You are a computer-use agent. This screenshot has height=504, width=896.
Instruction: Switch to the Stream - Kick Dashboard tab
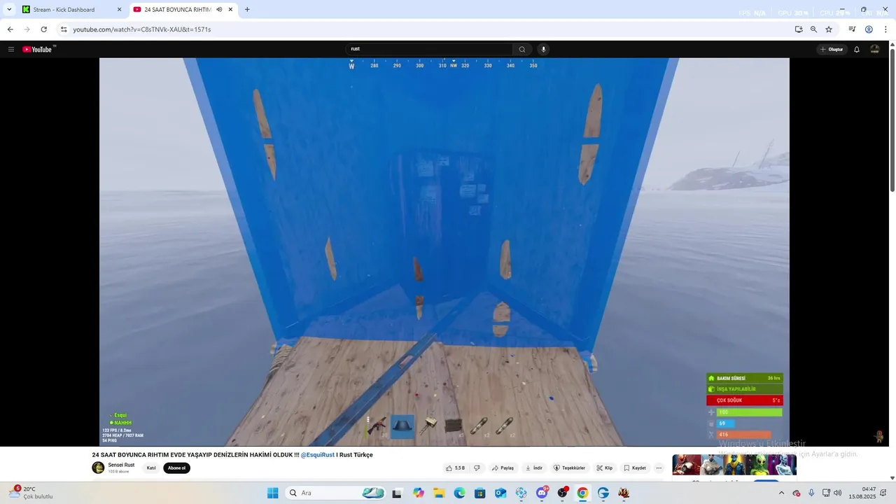point(73,10)
